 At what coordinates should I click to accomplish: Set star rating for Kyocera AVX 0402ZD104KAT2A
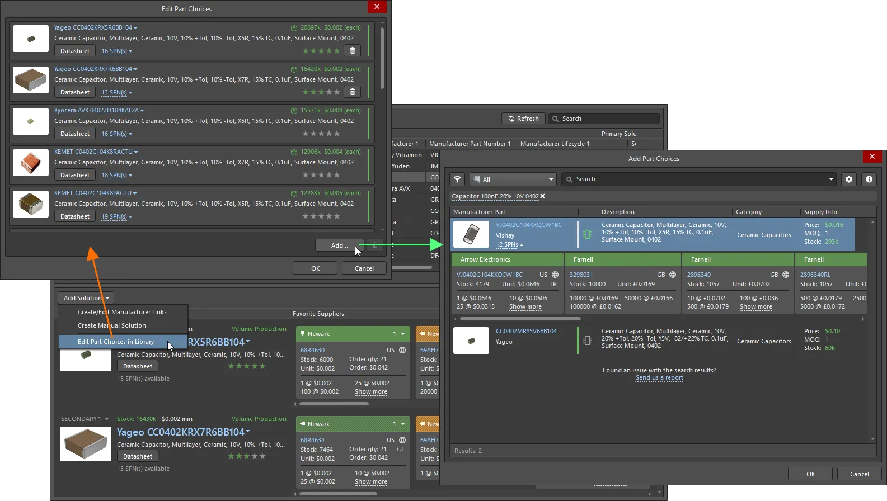(321, 134)
